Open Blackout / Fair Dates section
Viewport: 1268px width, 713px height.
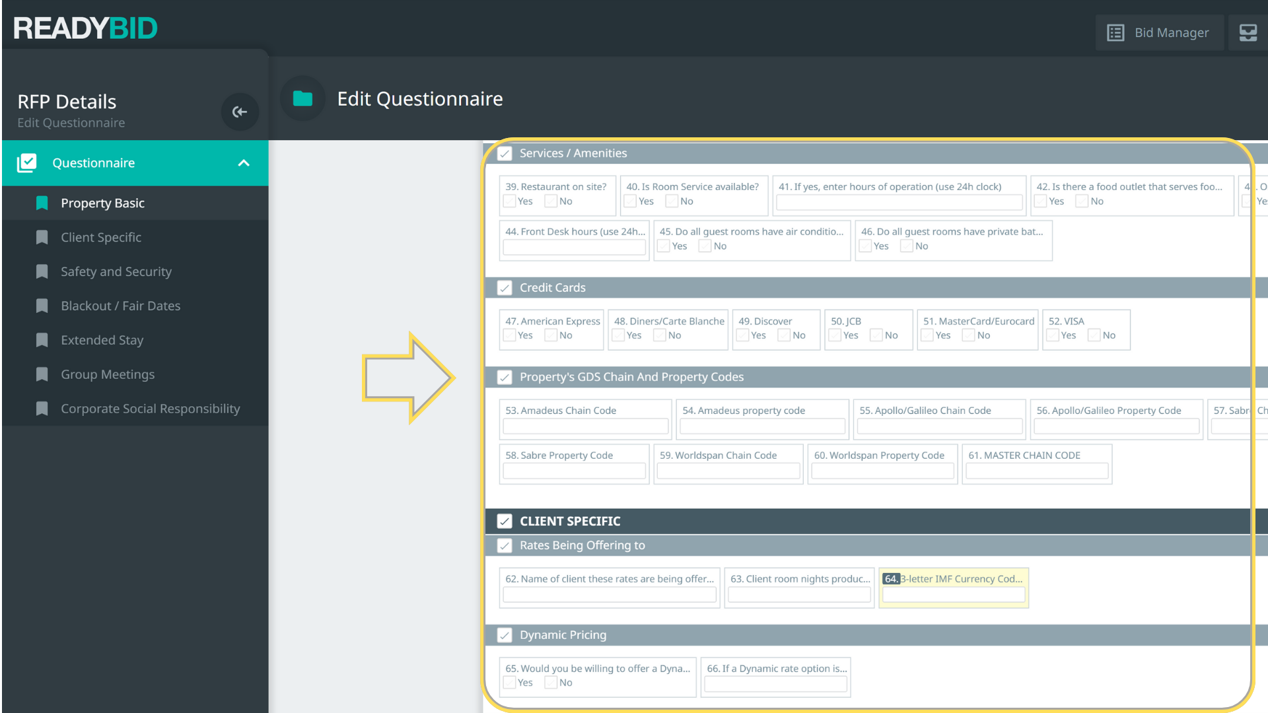point(120,306)
